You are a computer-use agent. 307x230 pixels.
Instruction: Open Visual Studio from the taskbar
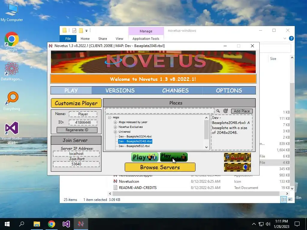pyautogui.click(x=66, y=224)
